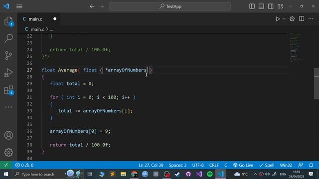Toggle primary side bar layout icon
Screen dimensions: 319x179
(x=252, y=6)
